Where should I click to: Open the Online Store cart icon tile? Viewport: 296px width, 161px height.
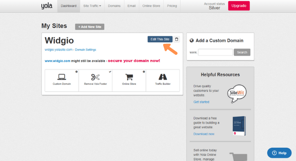(129, 80)
